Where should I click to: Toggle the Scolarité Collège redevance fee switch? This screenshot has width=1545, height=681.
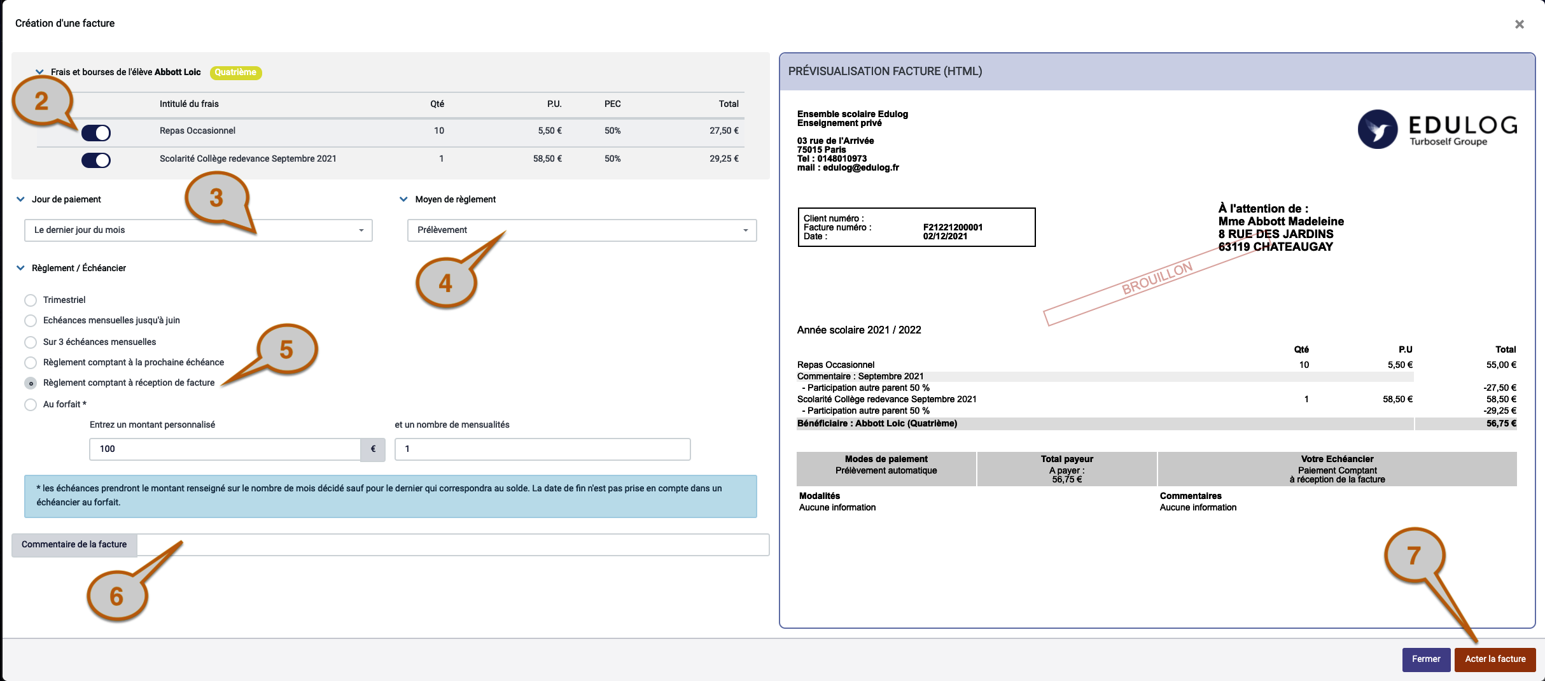[96, 160]
